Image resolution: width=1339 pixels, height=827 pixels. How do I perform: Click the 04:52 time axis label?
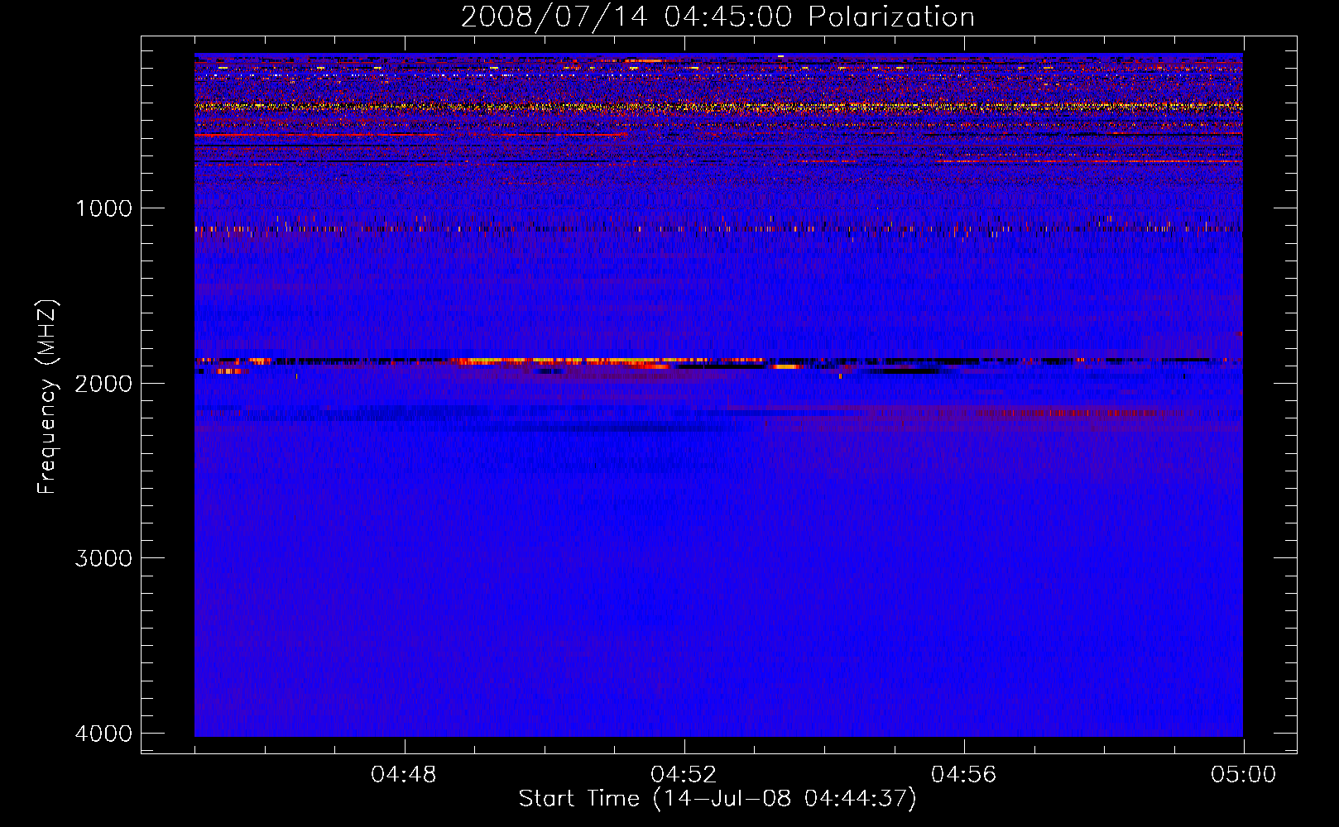[x=684, y=775]
